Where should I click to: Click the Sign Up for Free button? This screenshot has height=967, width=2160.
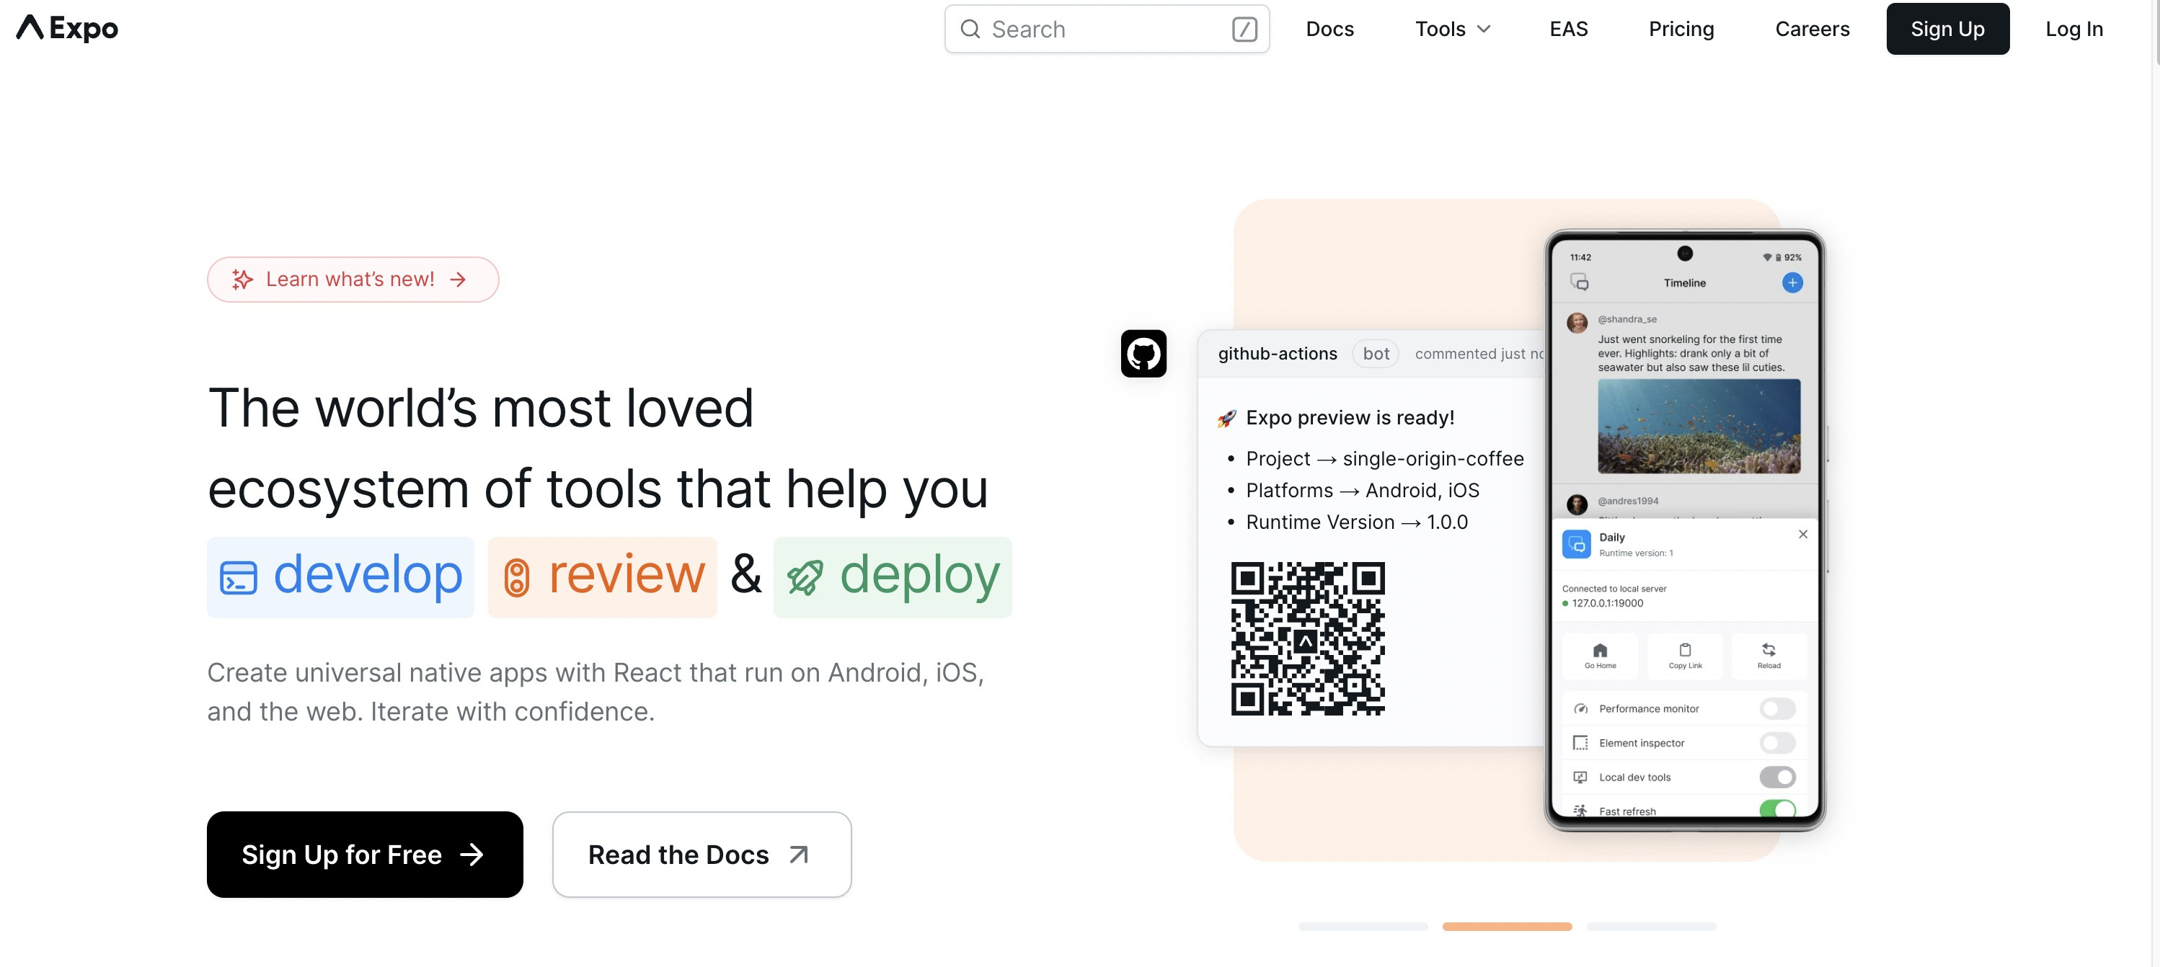(x=365, y=854)
